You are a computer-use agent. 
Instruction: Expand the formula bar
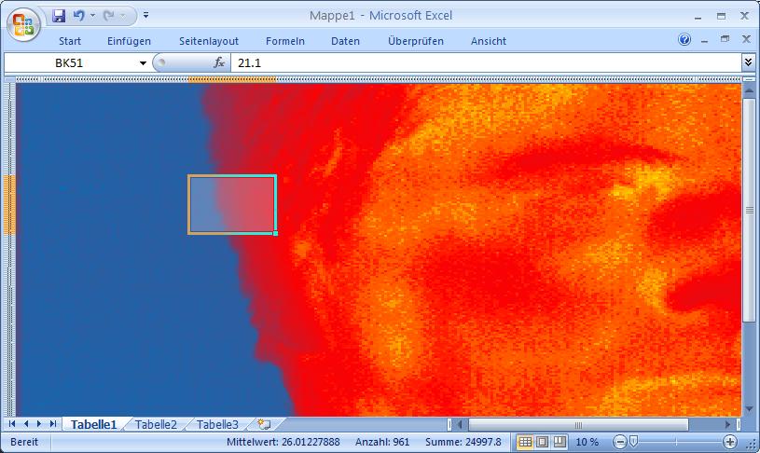click(x=748, y=62)
